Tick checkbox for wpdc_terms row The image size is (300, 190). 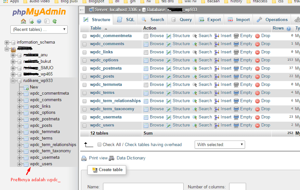tap(85, 93)
